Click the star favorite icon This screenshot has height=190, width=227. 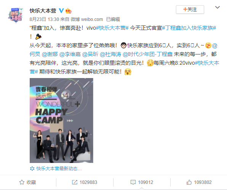pos(22,182)
